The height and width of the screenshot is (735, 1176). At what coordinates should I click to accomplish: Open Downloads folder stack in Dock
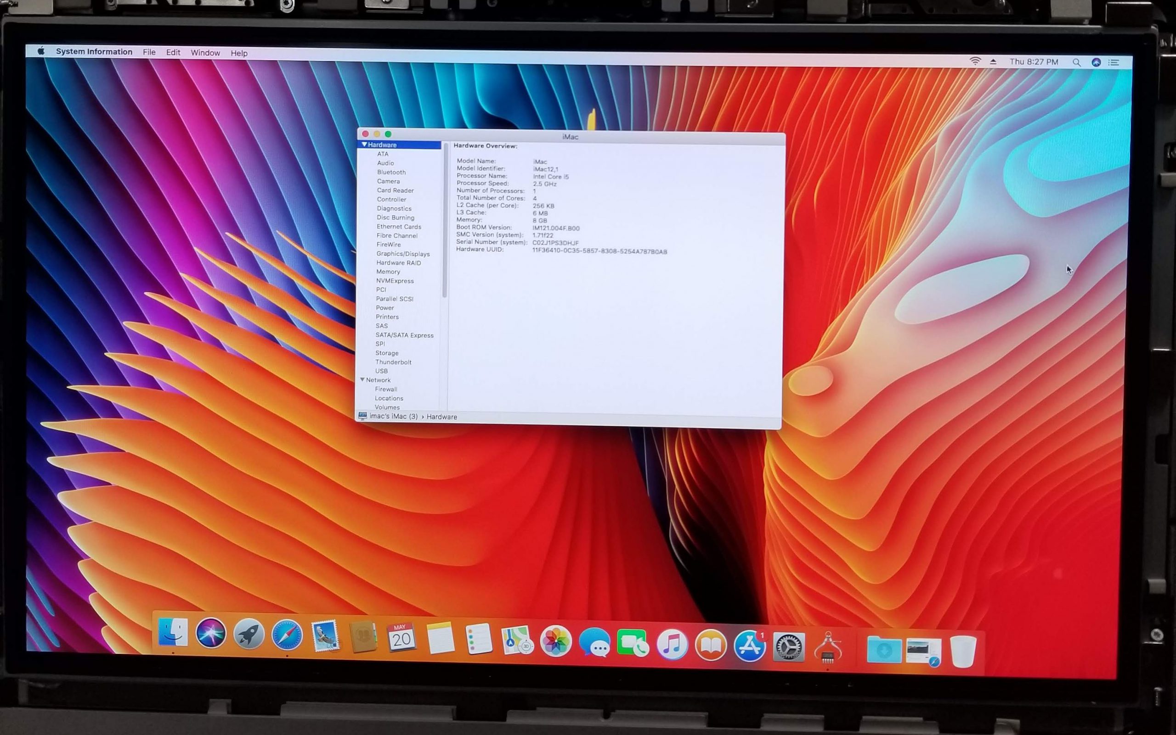(x=884, y=650)
